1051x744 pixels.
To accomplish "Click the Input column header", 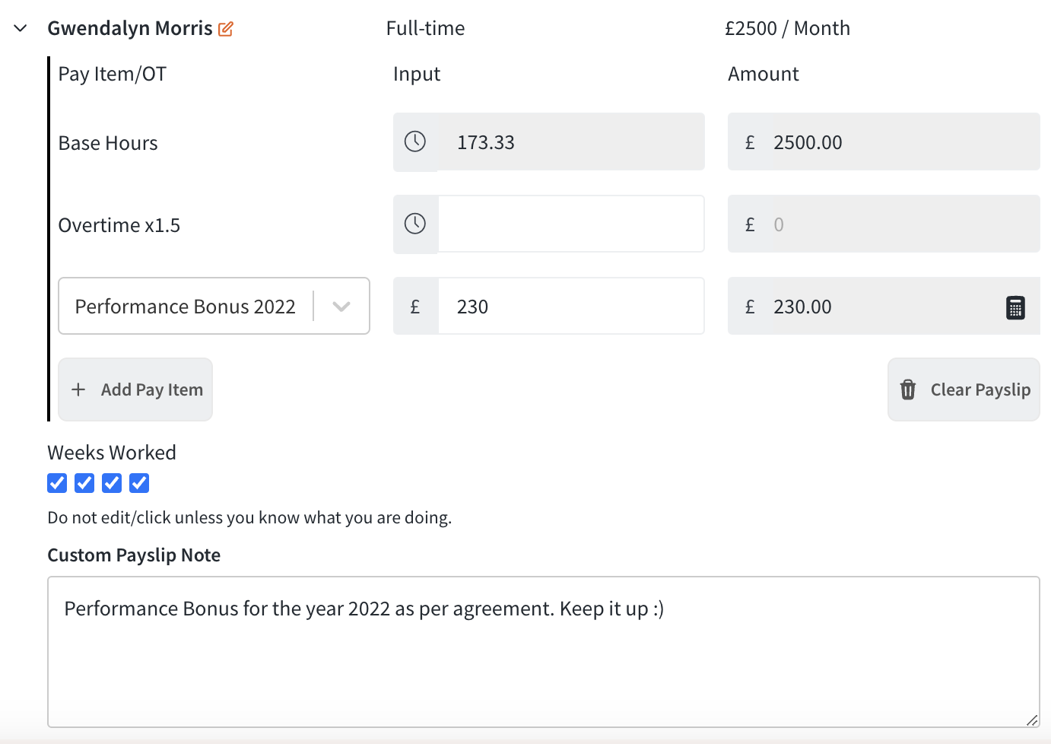I will click(417, 75).
